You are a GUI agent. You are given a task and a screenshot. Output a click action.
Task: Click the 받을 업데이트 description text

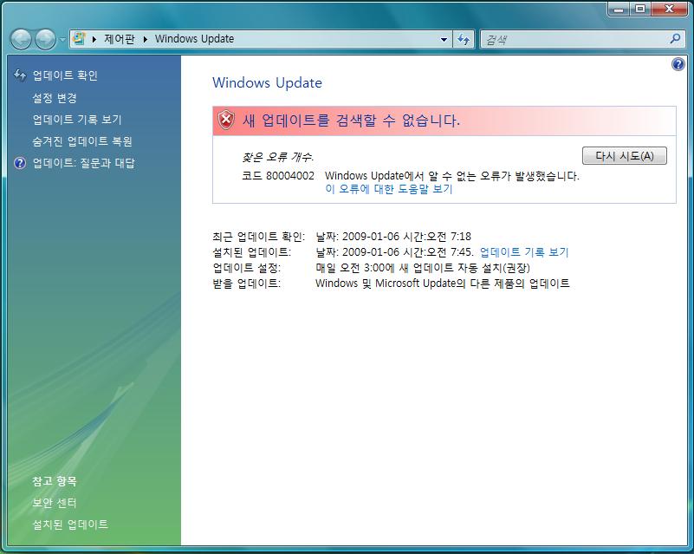pyautogui.click(x=443, y=283)
